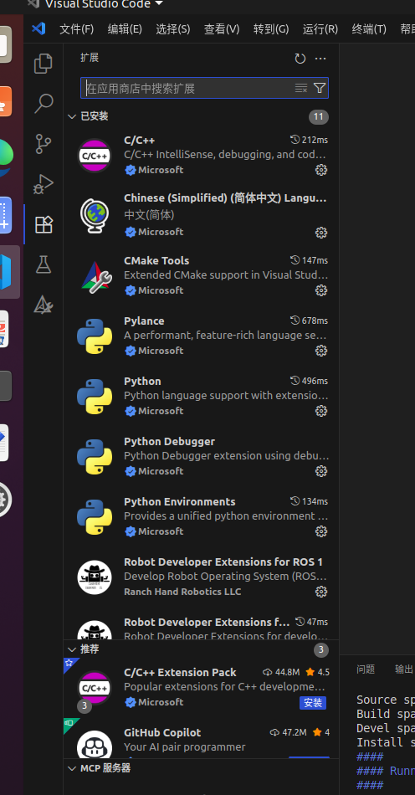Image resolution: width=415 pixels, height=795 pixels.
Task: Click the 678ms activation time of Pylance
Action: pyautogui.click(x=309, y=321)
